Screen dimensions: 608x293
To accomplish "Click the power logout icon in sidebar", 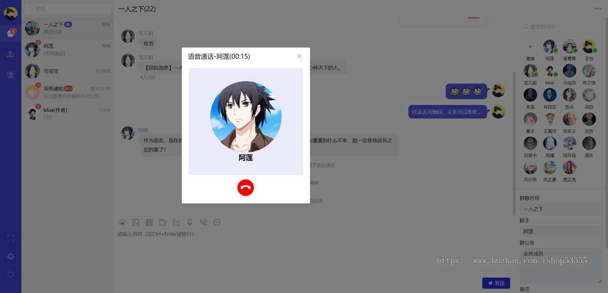I will [11, 274].
